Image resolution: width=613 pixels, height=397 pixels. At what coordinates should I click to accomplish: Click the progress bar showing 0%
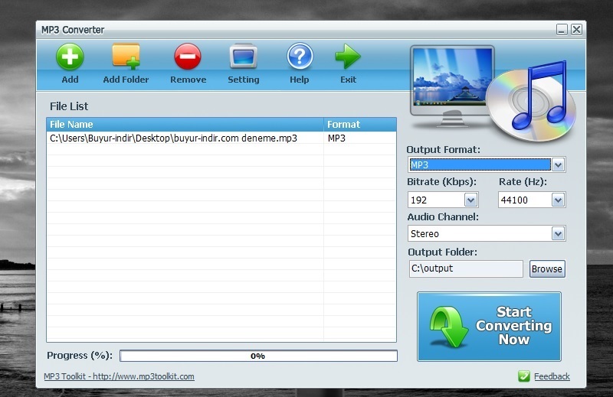point(258,356)
